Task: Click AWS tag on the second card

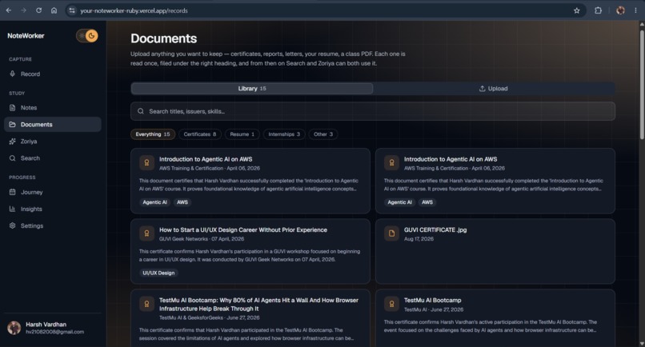Action: (427, 202)
